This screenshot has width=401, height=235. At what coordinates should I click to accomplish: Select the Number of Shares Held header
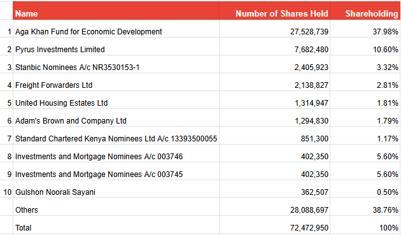click(x=275, y=10)
